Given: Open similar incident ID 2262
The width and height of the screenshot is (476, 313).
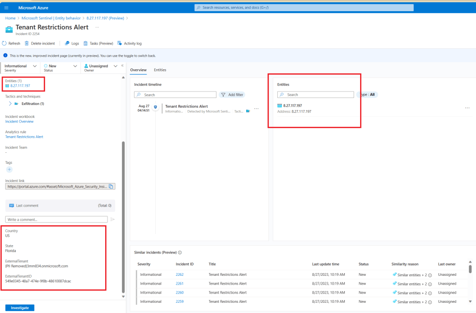Looking at the screenshot, I should (x=180, y=274).
